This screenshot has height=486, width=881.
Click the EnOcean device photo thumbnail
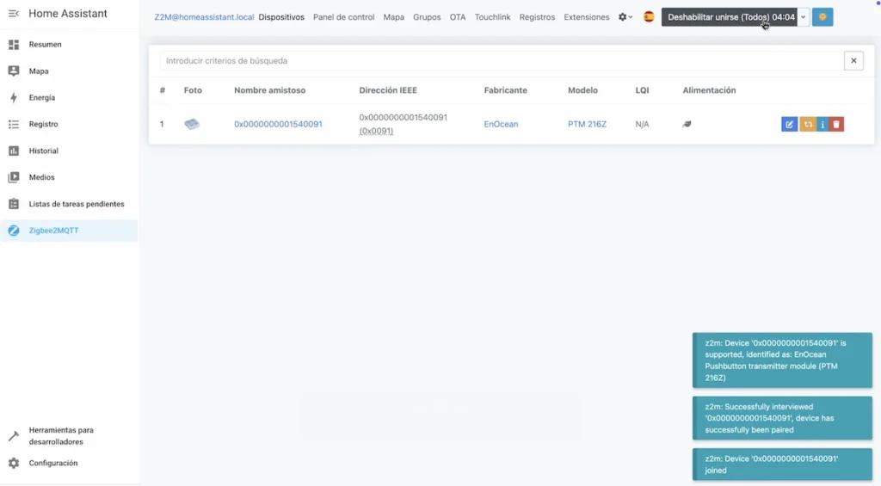[192, 124]
